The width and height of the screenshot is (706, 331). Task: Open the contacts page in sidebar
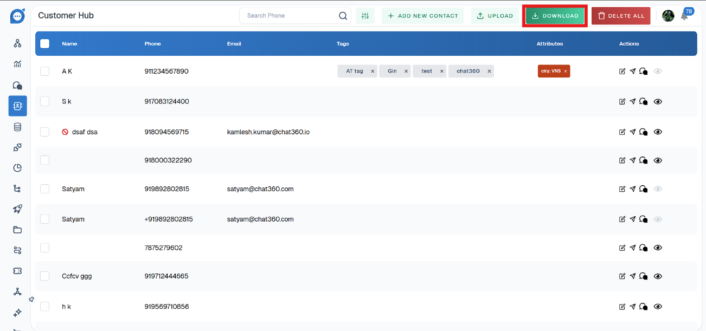click(x=17, y=106)
